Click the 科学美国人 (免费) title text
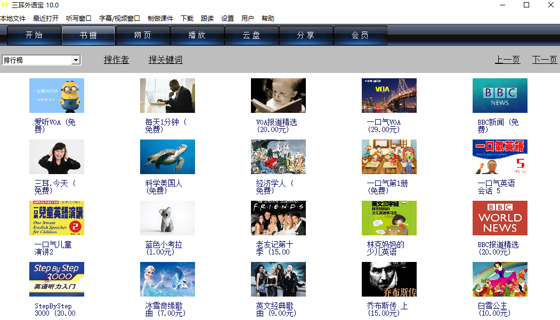The height and width of the screenshot is (320, 560). pos(164,187)
